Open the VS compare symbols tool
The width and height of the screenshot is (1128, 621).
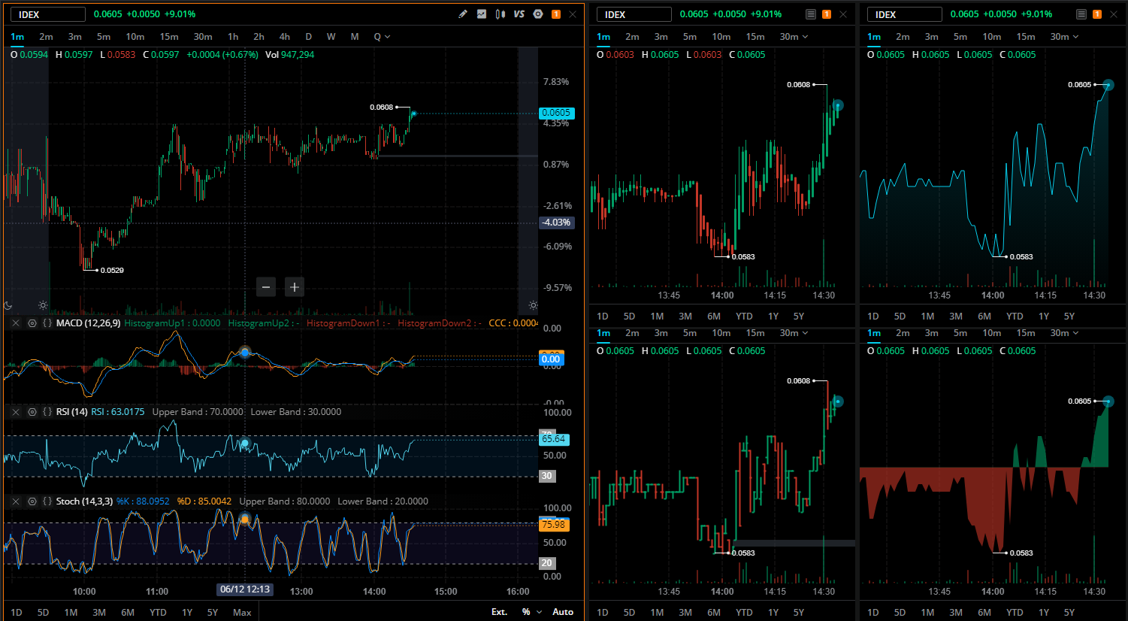(519, 14)
